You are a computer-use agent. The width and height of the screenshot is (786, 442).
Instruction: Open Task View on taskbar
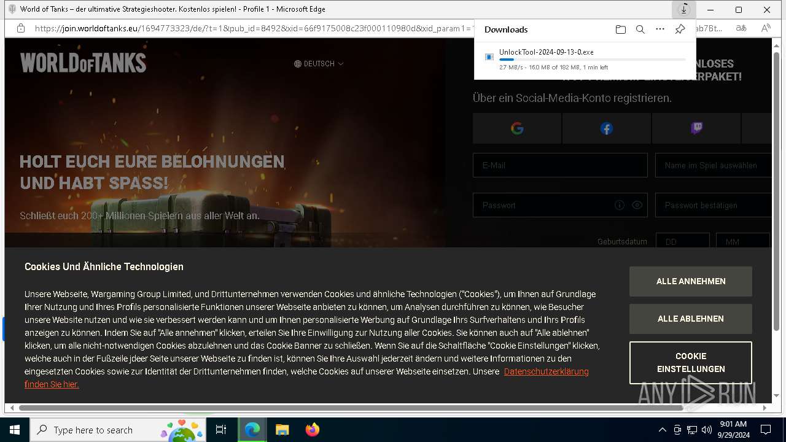(221, 430)
